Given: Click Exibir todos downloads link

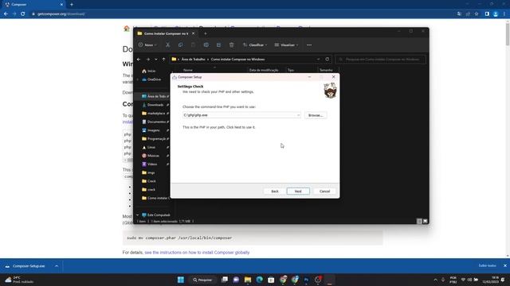Looking at the screenshot, I should 487,265.
